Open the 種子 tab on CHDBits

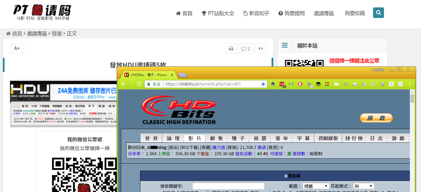[238, 138]
